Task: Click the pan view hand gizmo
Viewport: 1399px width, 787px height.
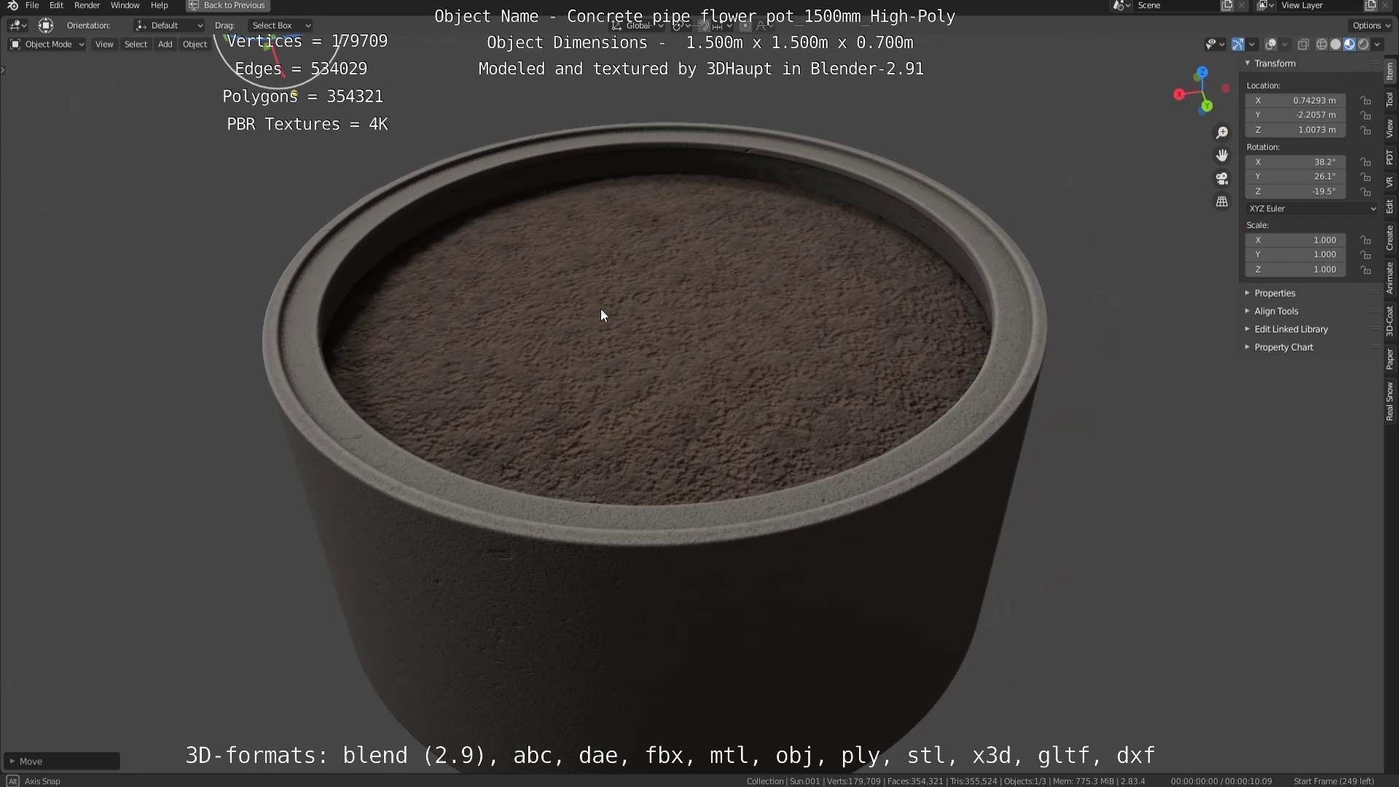Action: [1222, 155]
